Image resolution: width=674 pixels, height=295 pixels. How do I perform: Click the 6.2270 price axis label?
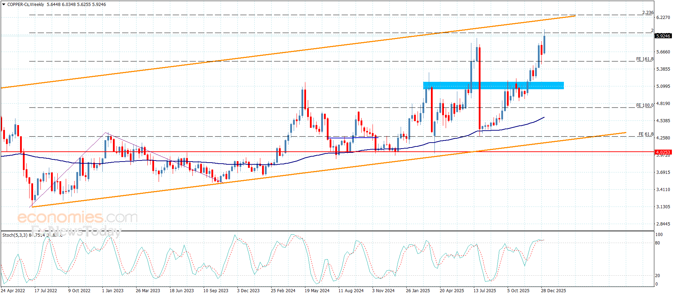pos(663,18)
